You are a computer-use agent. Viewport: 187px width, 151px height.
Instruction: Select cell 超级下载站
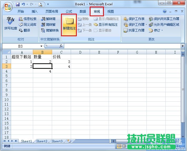point(22,57)
